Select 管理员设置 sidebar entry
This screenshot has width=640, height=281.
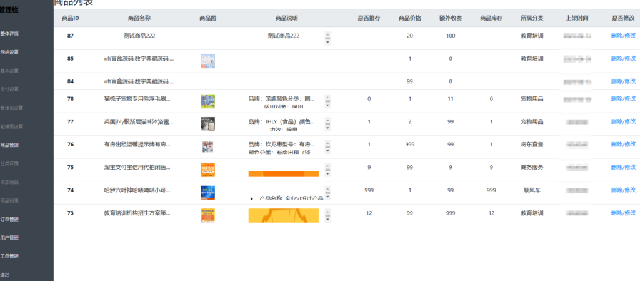pyautogui.click(x=11, y=108)
